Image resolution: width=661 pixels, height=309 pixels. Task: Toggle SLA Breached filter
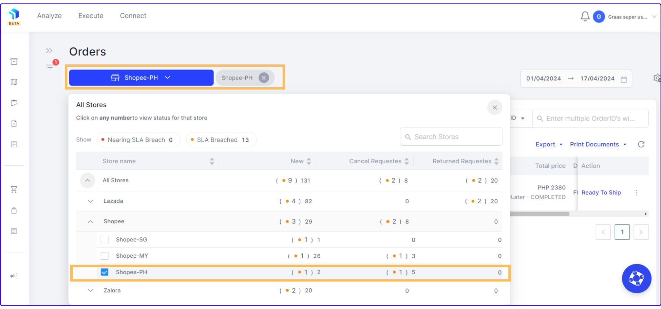[221, 140]
